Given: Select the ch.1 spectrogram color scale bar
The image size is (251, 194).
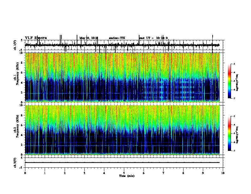Looking at the screenshot, I should (x=229, y=81).
